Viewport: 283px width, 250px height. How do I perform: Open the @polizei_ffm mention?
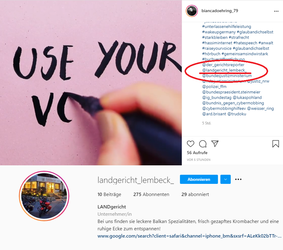pos(214,86)
